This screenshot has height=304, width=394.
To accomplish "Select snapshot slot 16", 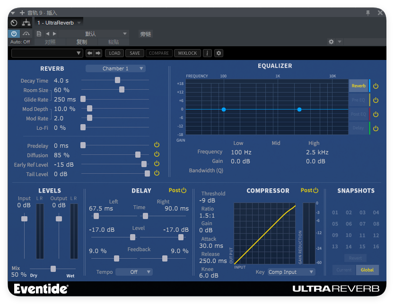I will pyautogui.click(x=376, y=246).
